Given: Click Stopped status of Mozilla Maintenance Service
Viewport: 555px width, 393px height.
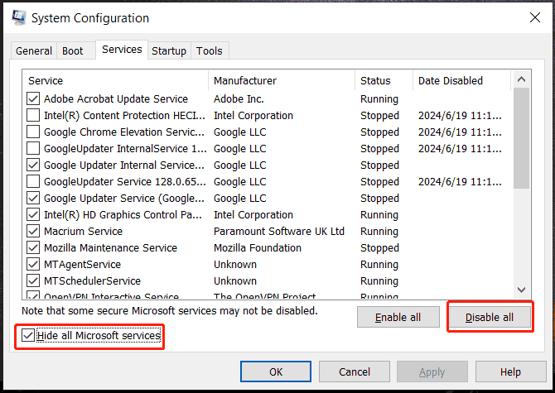Looking at the screenshot, I should (x=379, y=248).
